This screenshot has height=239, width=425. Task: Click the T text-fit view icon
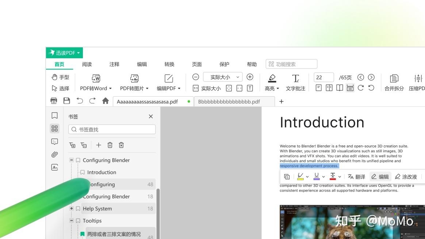pos(250,88)
